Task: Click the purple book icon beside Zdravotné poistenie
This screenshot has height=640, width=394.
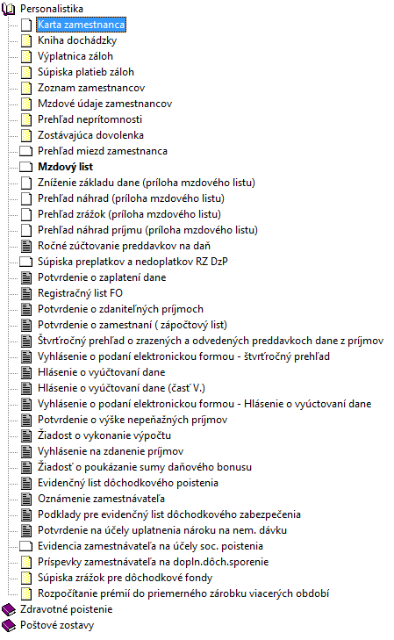Action: point(9,610)
